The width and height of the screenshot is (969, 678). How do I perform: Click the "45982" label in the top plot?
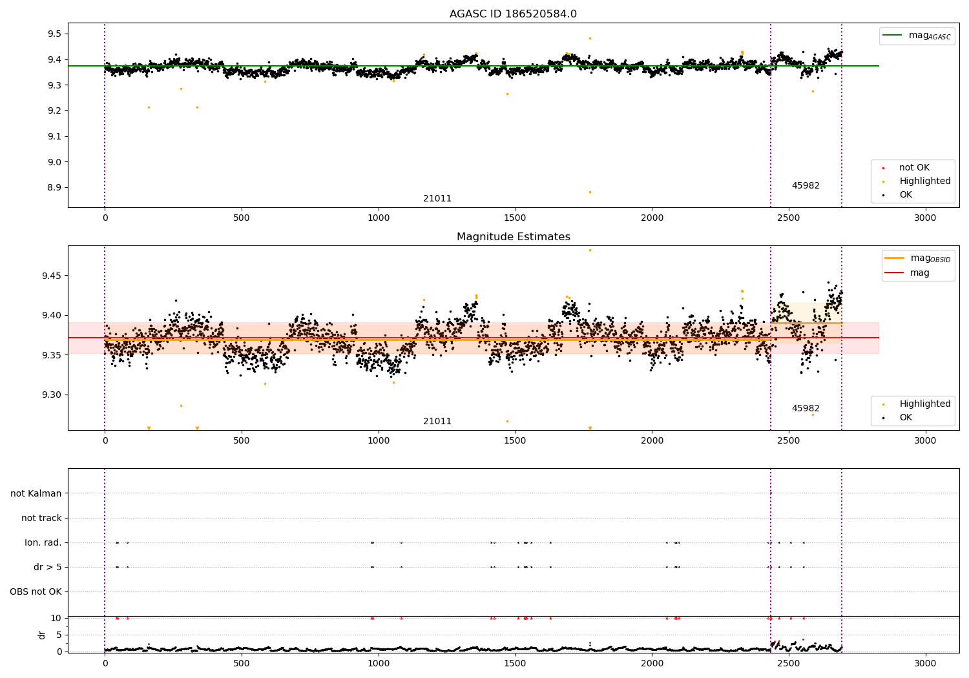(806, 186)
